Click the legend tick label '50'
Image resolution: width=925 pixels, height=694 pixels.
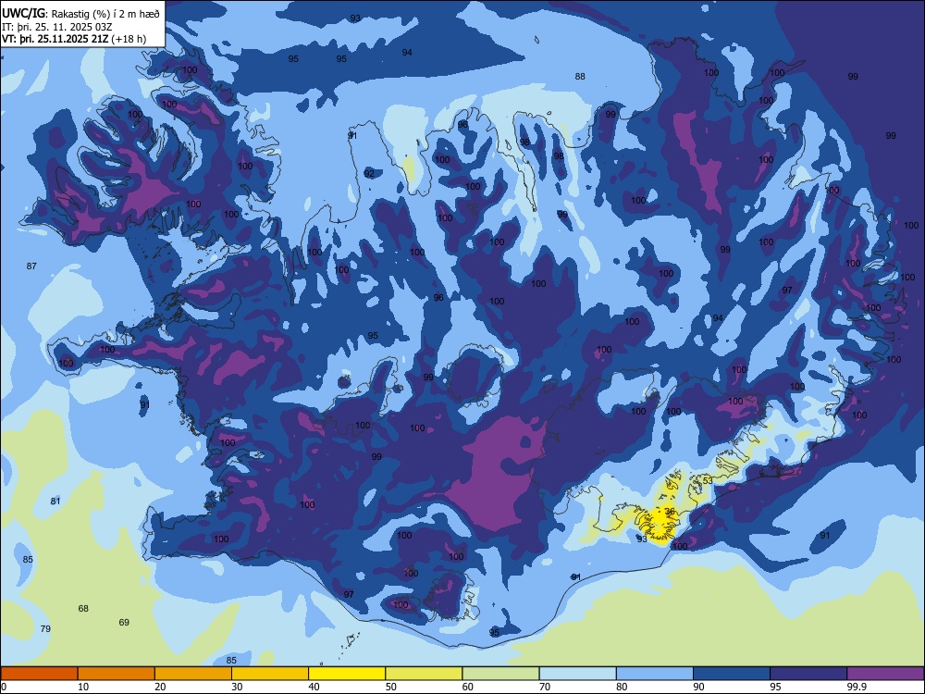tap(391, 687)
